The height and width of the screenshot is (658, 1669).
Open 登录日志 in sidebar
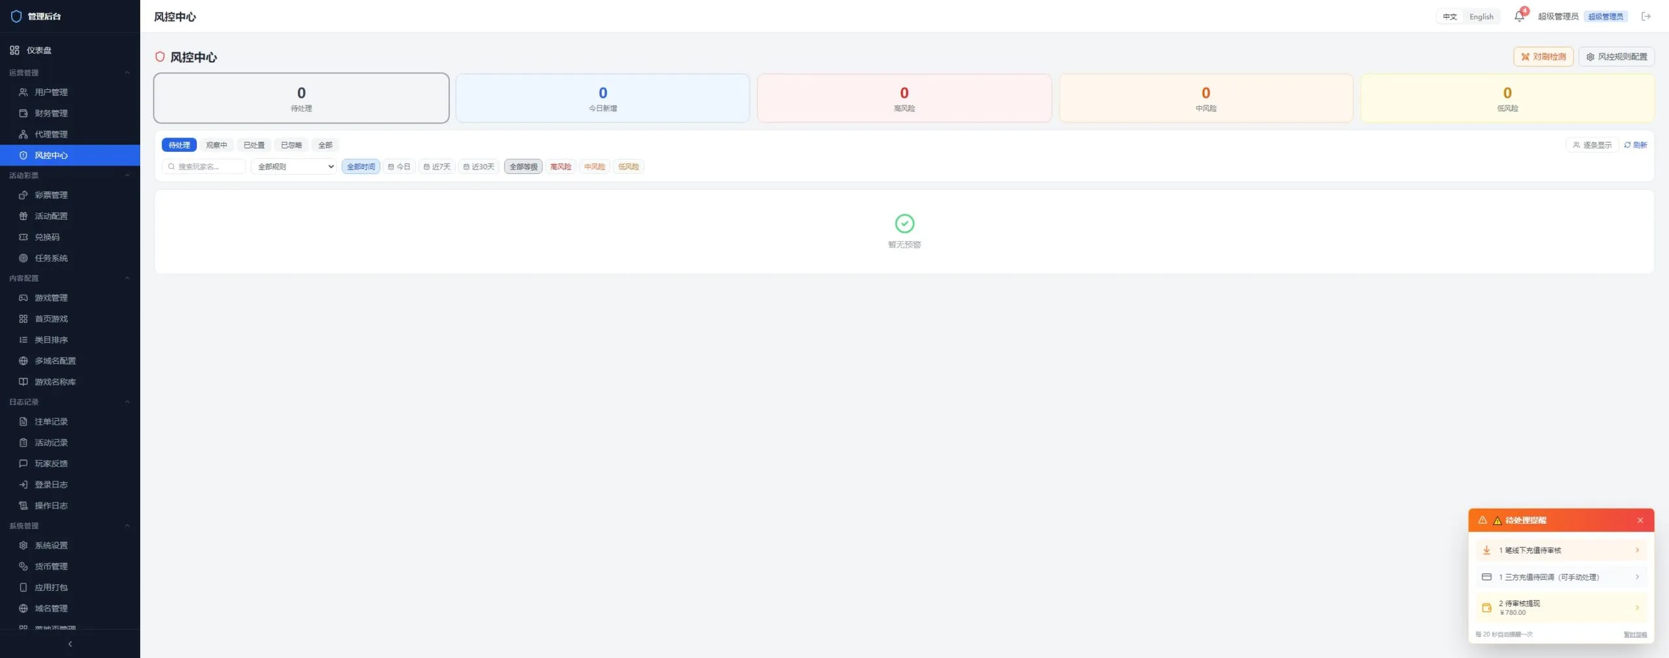70,485
